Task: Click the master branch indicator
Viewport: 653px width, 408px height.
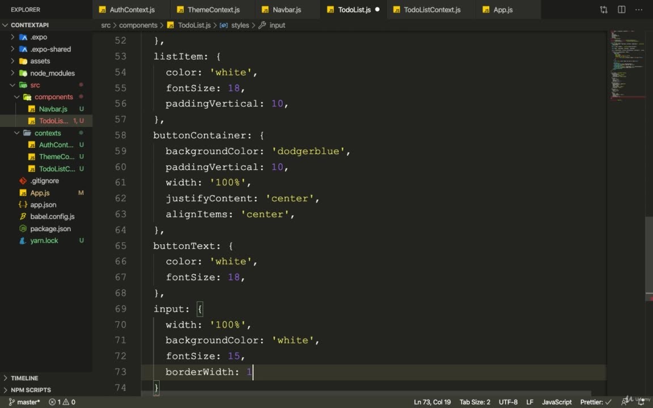Action: click(24, 402)
